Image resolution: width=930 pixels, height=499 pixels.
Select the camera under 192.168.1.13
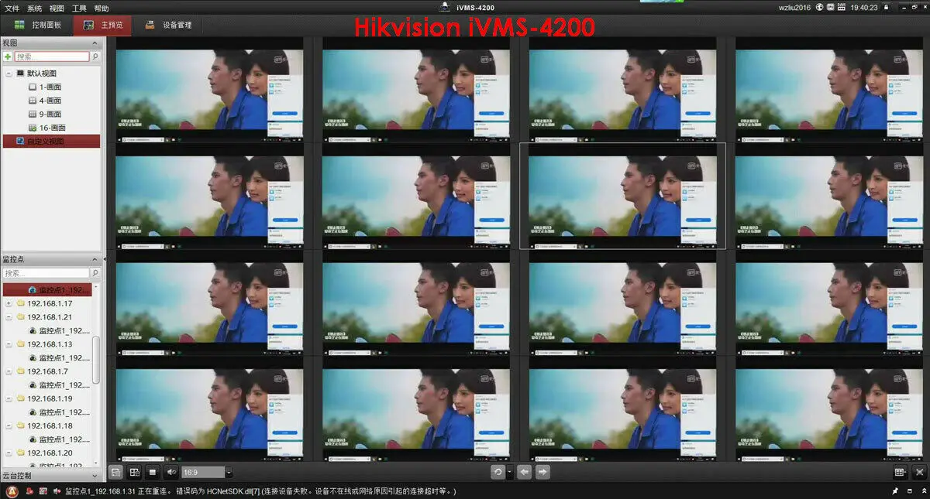click(59, 357)
